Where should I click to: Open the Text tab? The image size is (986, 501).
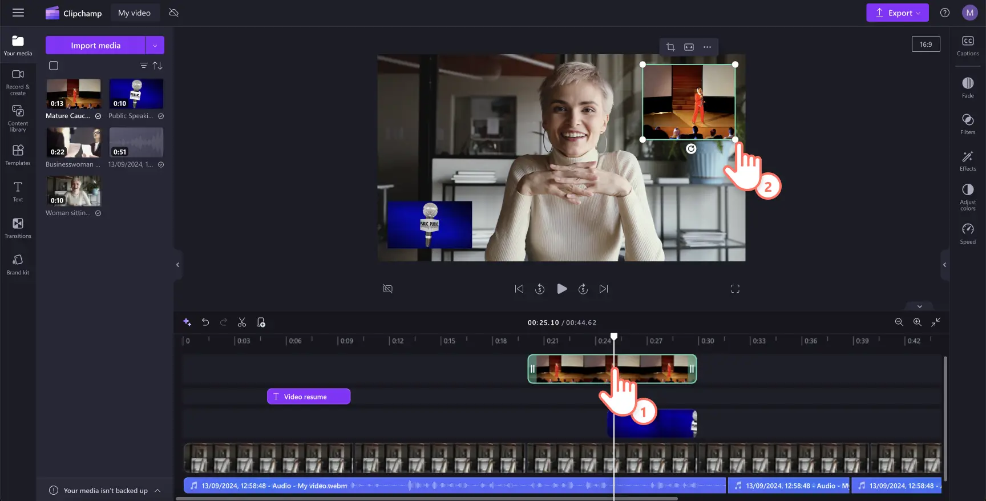point(18,191)
